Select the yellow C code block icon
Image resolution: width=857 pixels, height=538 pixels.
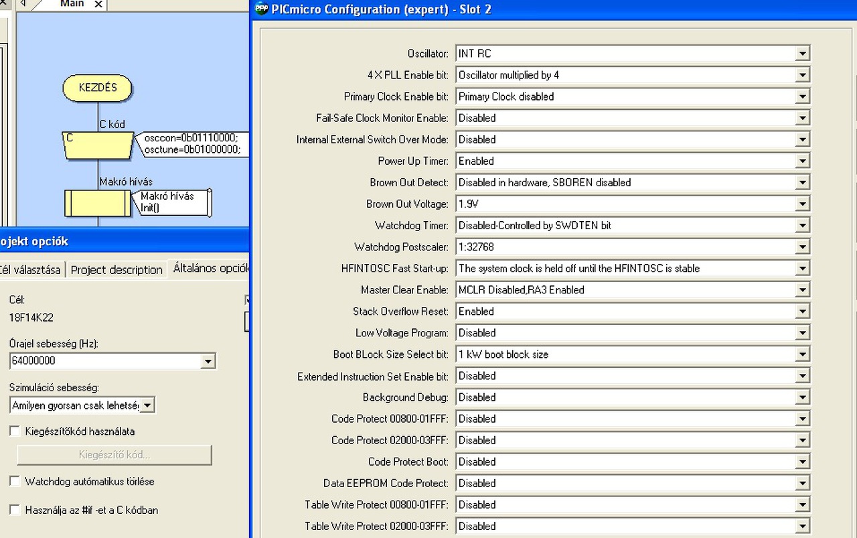(x=98, y=145)
